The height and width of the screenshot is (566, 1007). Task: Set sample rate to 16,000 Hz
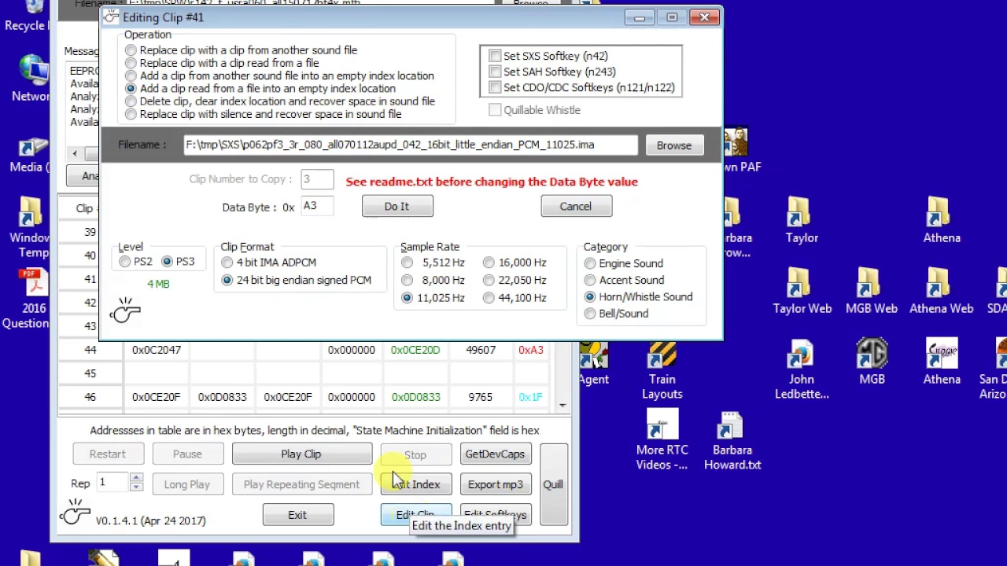click(x=489, y=263)
